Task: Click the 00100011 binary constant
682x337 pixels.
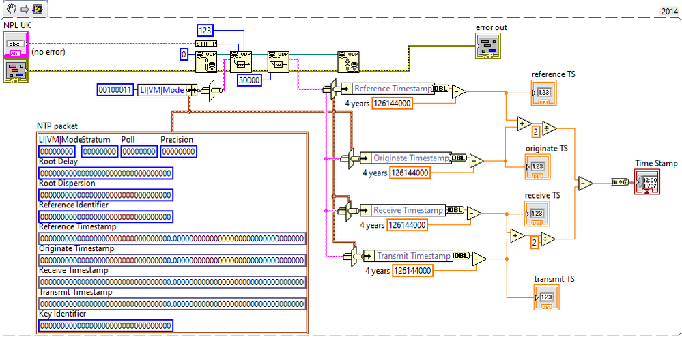Action: 115,91
